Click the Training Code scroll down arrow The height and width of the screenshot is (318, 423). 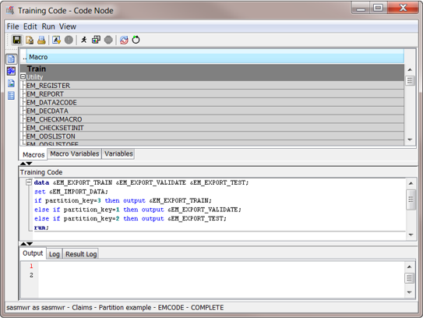click(x=411, y=235)
